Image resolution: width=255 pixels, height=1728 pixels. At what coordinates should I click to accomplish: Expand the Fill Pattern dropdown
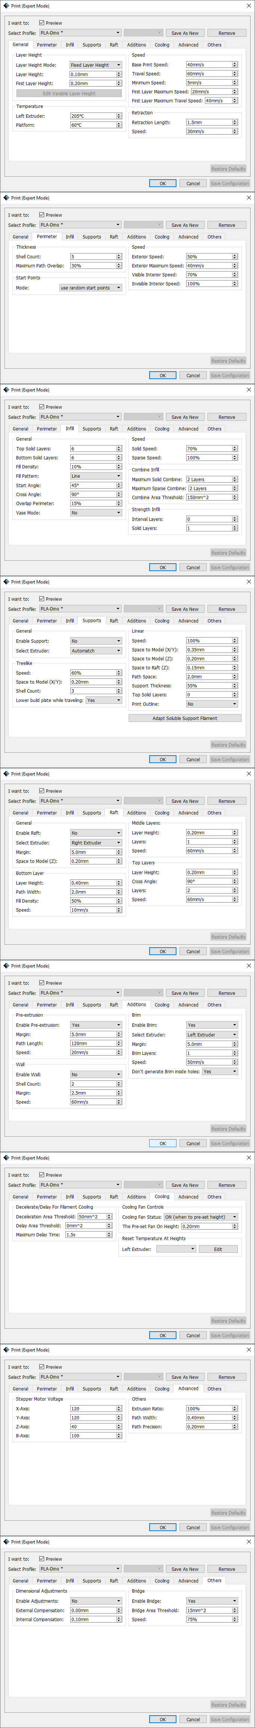96,475
